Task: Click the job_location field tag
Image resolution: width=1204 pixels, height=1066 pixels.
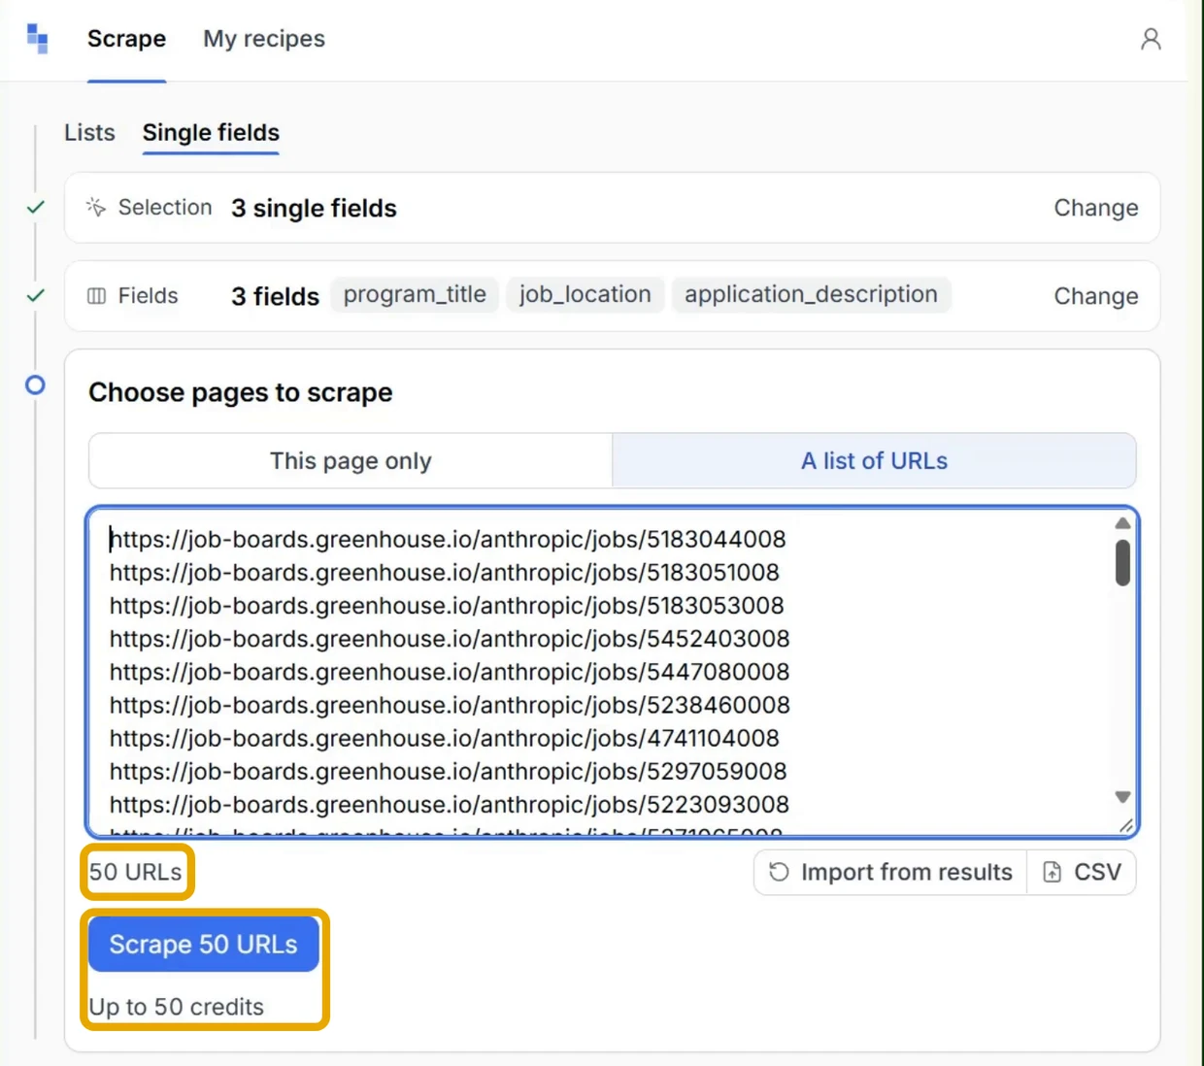Action: click(585, 294)
